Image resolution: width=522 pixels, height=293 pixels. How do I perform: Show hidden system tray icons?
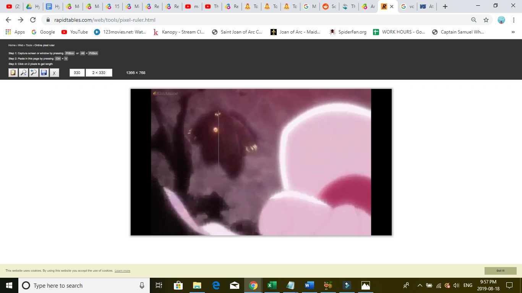[x=420, y=285]
